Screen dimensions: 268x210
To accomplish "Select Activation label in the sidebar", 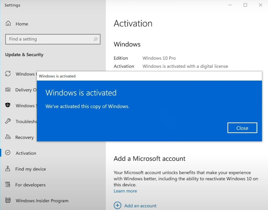I will (26, 153).
